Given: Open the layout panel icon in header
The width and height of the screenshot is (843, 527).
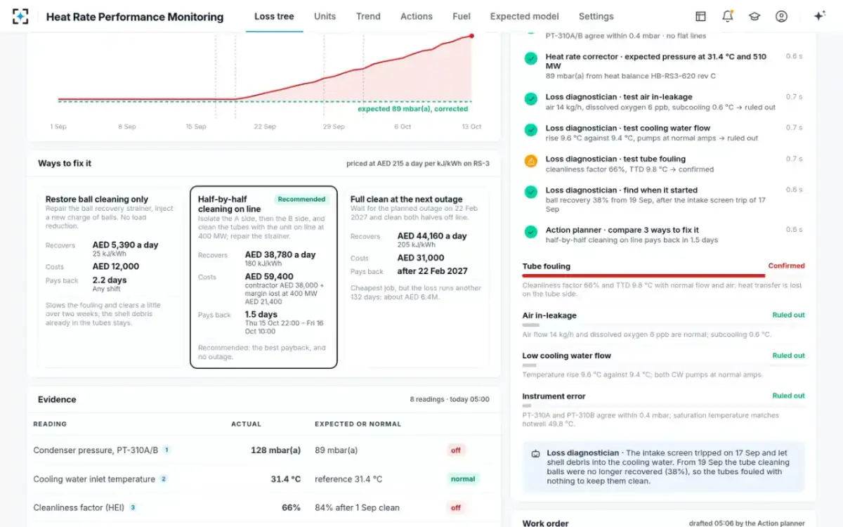Looking at the screenshot, I should (x=700, y=16).
